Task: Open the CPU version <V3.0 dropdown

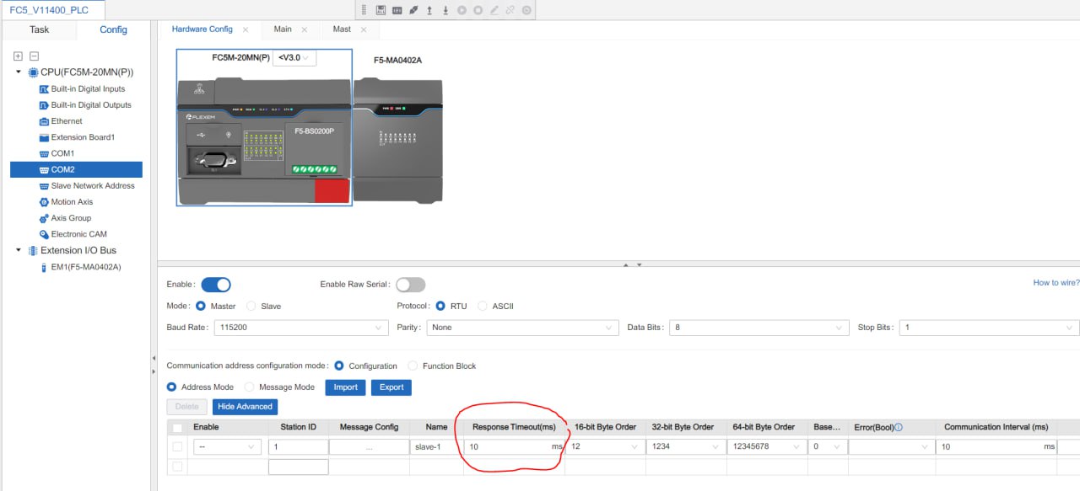Action: [294, 58]
